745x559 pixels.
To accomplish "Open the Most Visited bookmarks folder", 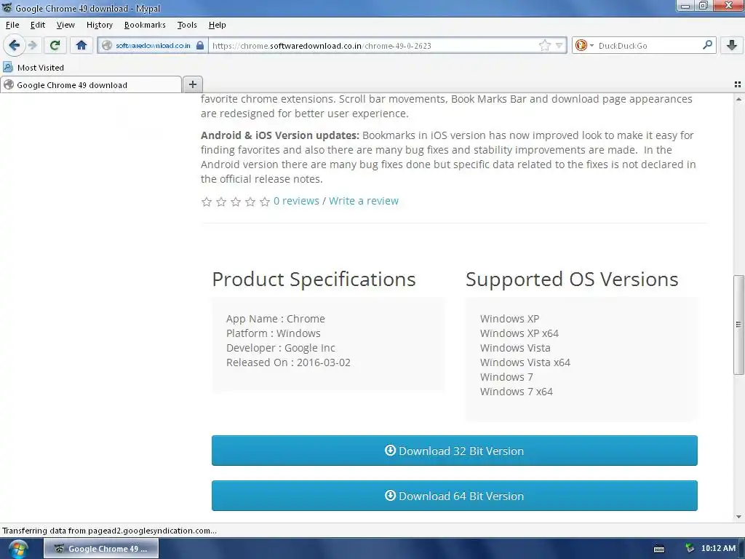I will 33,68.
